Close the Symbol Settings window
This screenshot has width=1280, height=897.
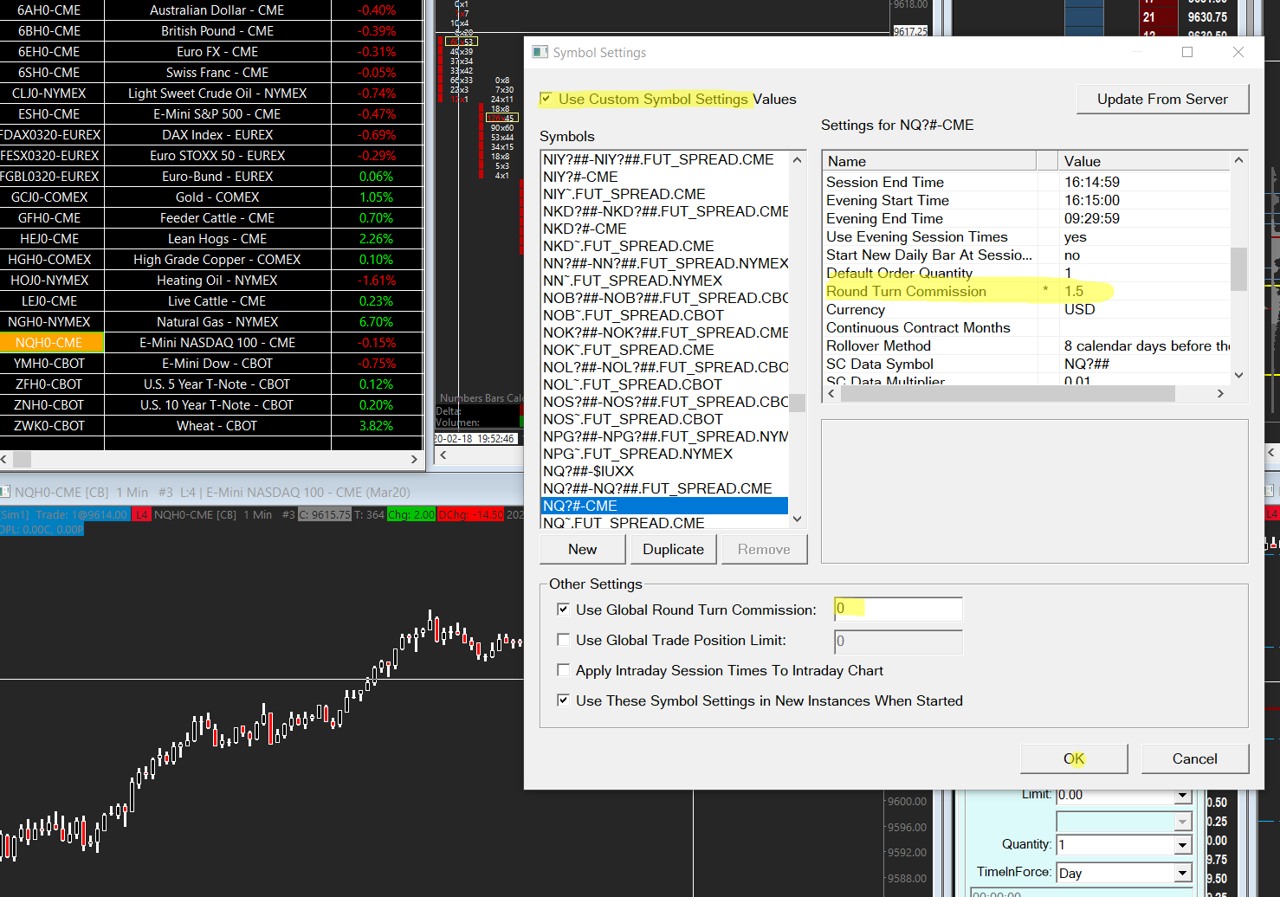coord(1238,52)
